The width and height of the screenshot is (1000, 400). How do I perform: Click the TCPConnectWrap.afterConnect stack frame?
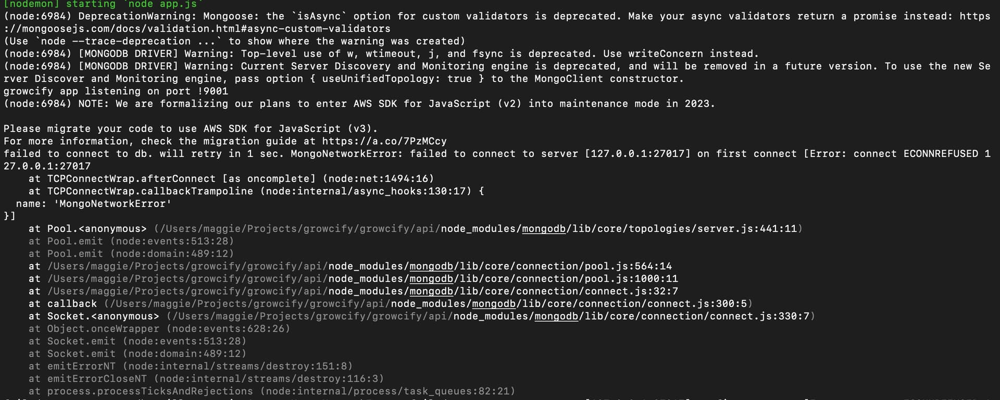[x=231, y=179]
